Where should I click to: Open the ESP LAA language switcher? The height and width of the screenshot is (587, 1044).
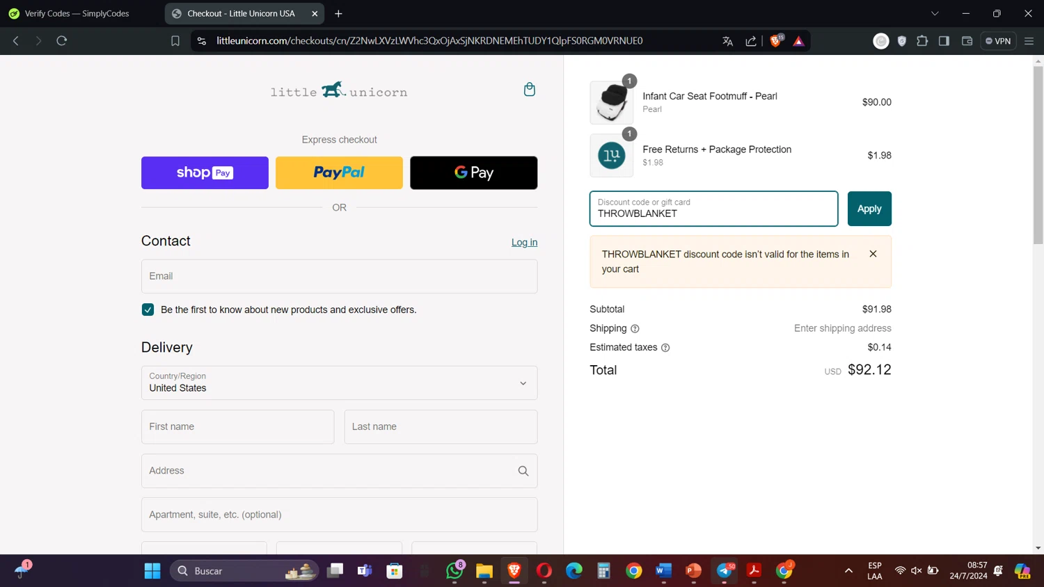[875, 571]
